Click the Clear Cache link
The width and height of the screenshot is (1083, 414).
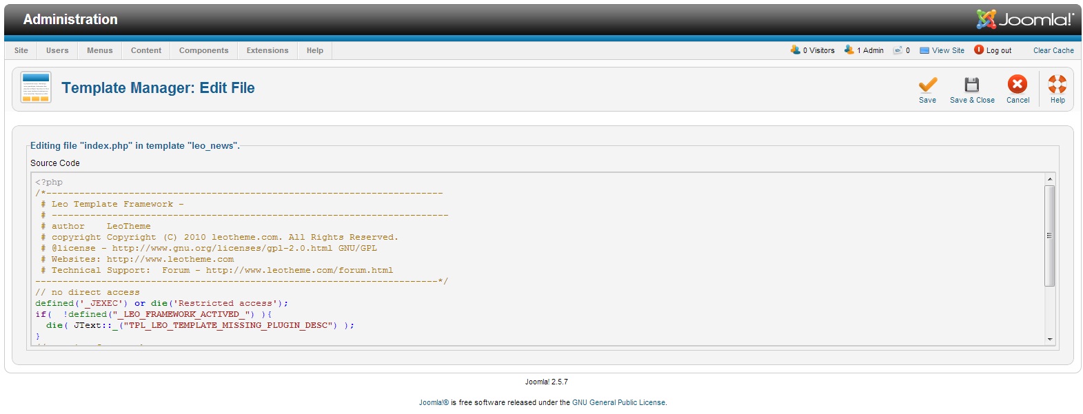1053,50
